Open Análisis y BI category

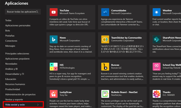pyautogui.click(x=11, y=69)
